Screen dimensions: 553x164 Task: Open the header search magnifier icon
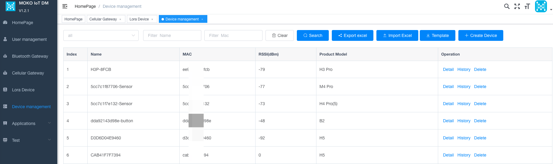point(507,6)
